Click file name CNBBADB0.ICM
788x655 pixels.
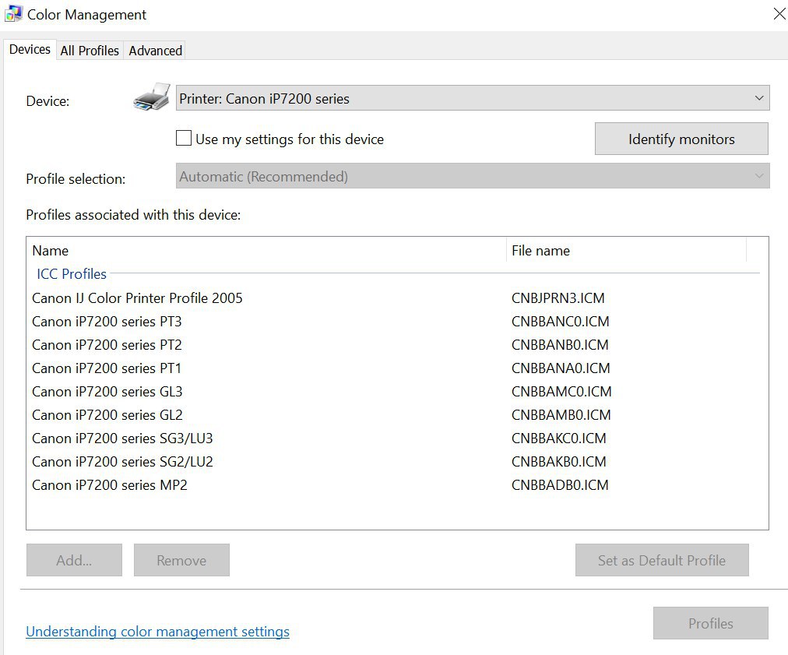tap(560, 485)
